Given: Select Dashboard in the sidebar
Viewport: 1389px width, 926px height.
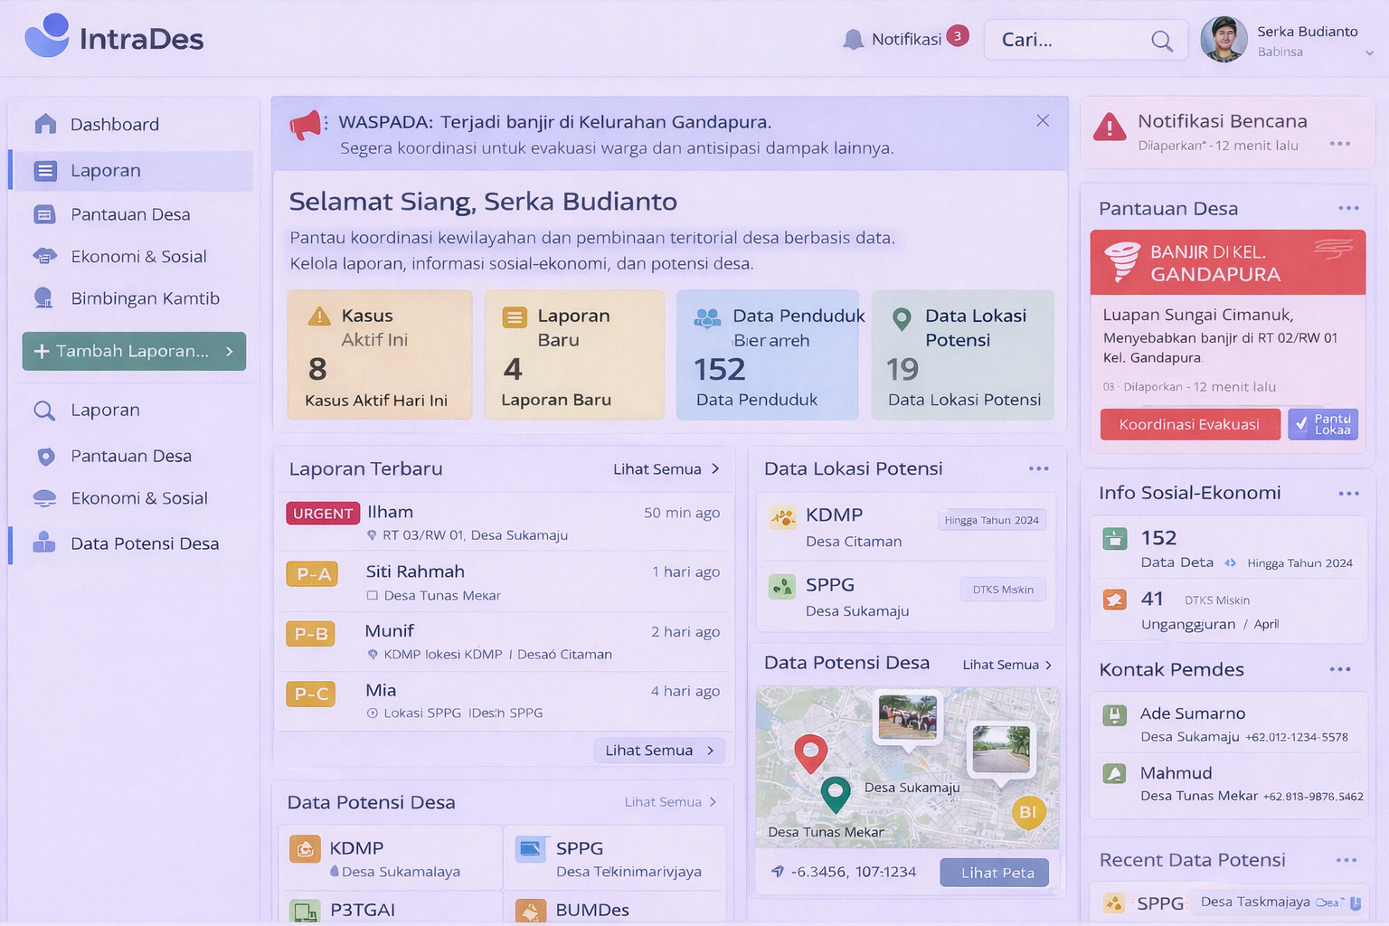Looking at the screenshot, I should (114, 125).
